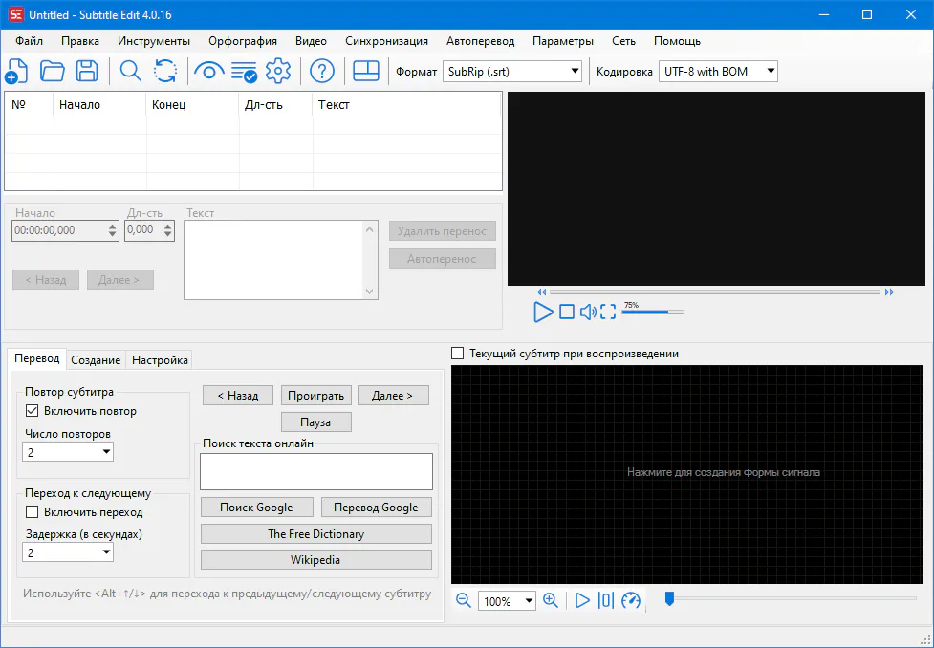Open the Помощь menu

coord(677,41)
